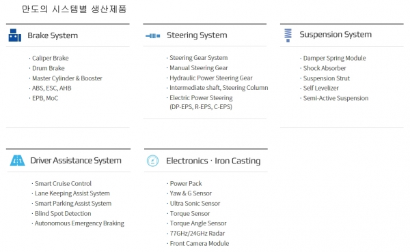This screenshot has width=410, height=252.
Task: Click the Suspension System spring icon
Action: click(x=288, y=35)
